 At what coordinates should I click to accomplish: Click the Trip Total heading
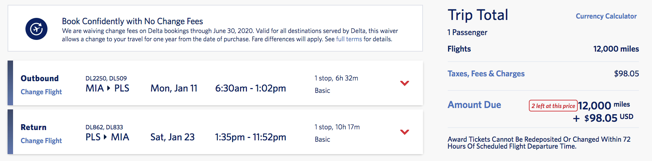[478, 15]
